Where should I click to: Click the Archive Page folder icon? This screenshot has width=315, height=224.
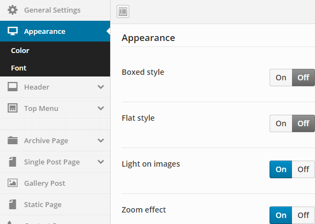point(13,140)
